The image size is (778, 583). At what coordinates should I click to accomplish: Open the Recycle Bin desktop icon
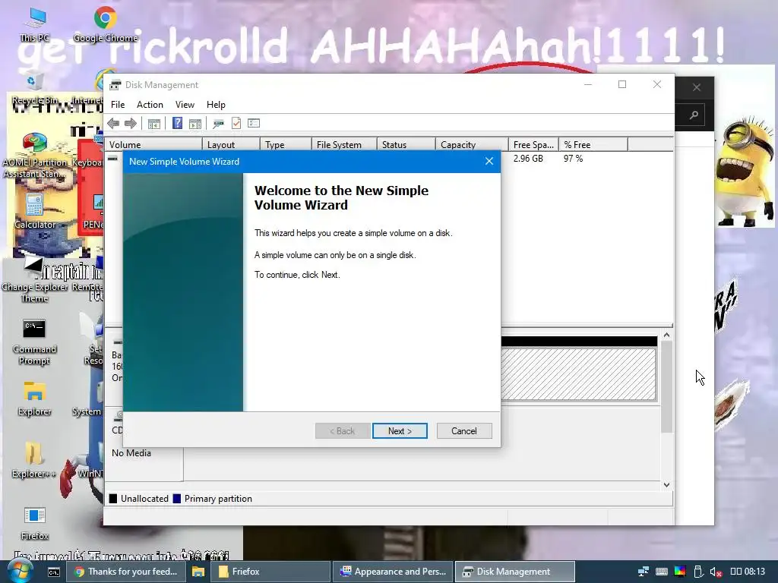pyautogui.click(x=34, y=88)
